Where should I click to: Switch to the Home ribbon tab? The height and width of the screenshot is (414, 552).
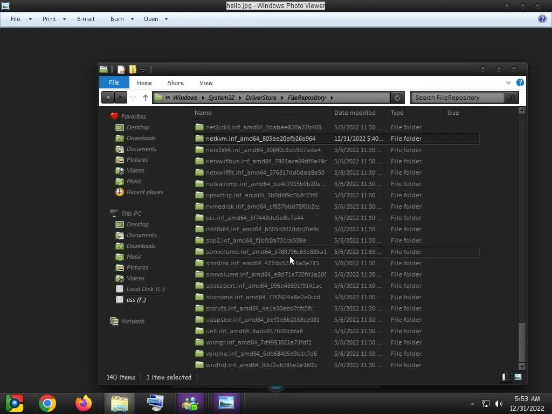point(144,83)
